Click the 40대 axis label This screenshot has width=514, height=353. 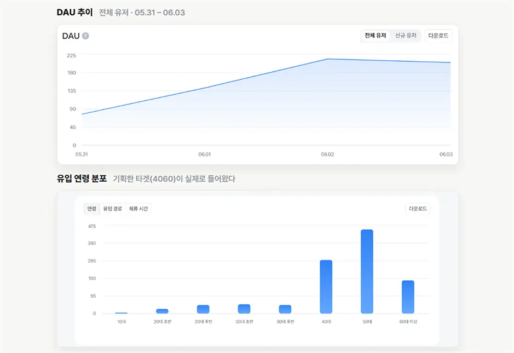[x=326, y=322]
